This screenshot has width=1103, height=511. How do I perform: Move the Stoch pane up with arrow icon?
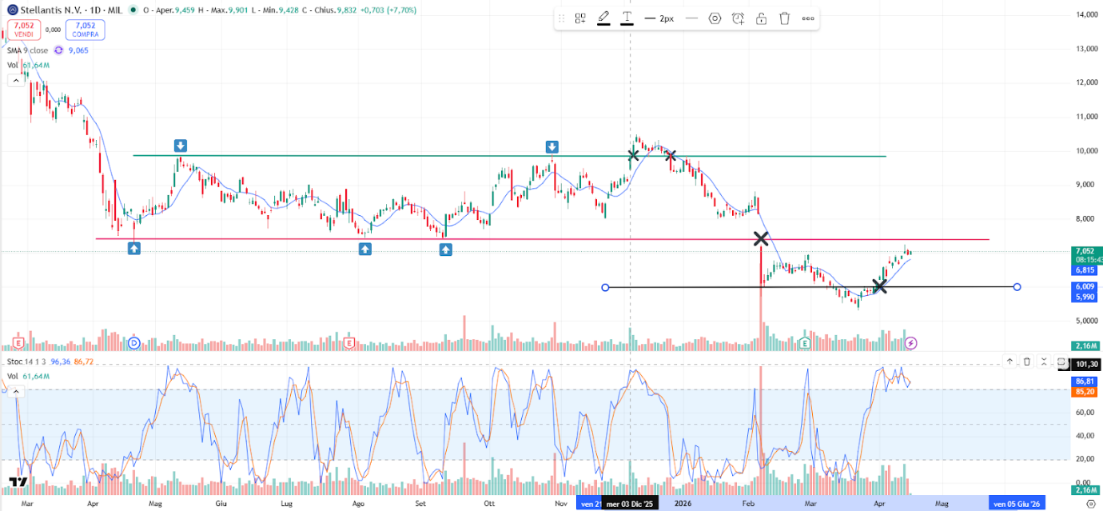[1009, 361]
